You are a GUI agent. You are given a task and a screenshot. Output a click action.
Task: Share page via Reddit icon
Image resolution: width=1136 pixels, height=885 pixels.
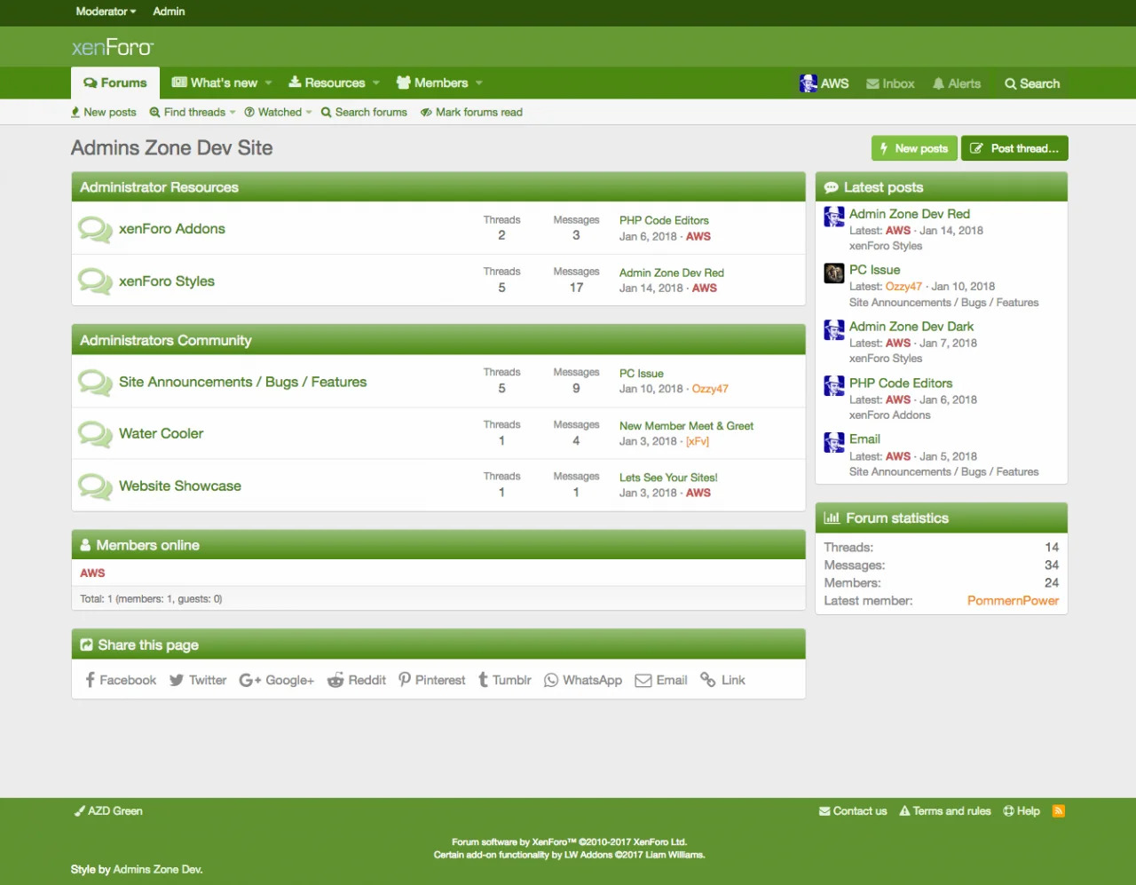click(x=335, y=680)
